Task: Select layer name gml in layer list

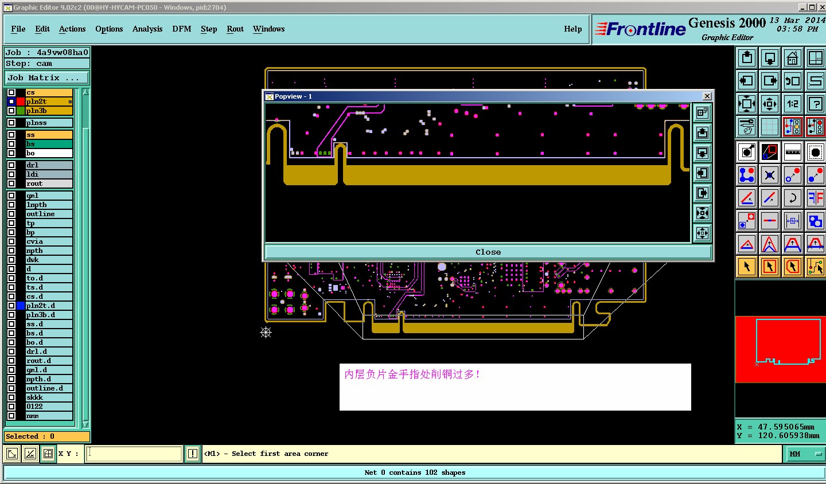Action: [49, 196]
